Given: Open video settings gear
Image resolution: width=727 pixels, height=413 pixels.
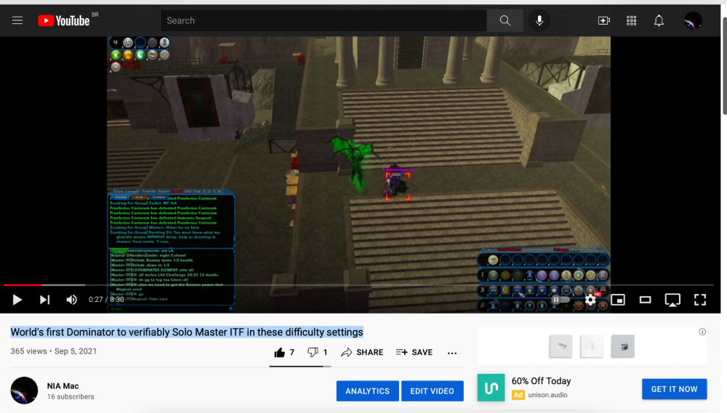Looking at the screenshot, I should tap(590, 300).
